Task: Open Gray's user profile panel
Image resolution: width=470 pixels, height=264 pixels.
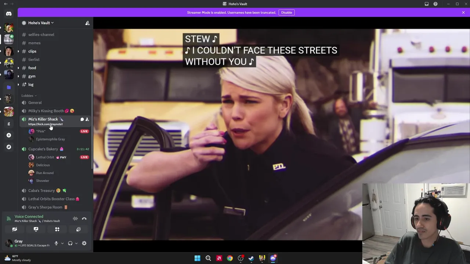Action: coord(28,243)
